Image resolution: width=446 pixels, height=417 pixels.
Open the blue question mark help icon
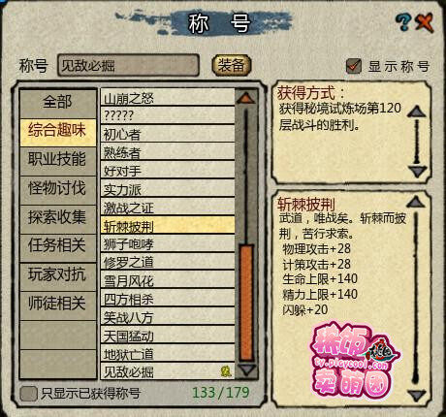click(x=403, y=22)
